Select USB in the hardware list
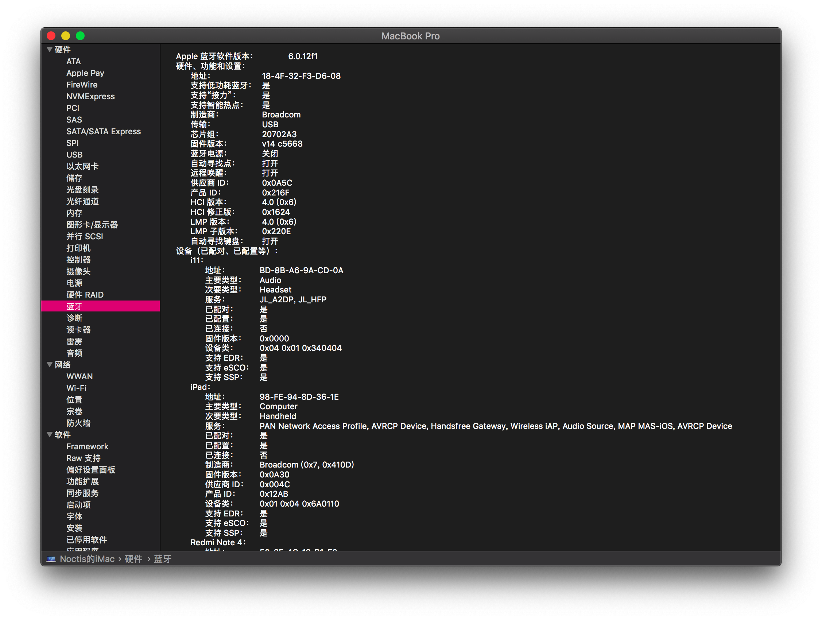The width and height of the screenshot is (822, 620). pos(74,155)
